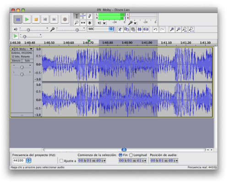Screen dimensions: 229x184
Task: Select the Selection (I-beam) tool
Action: coord(76,16)
